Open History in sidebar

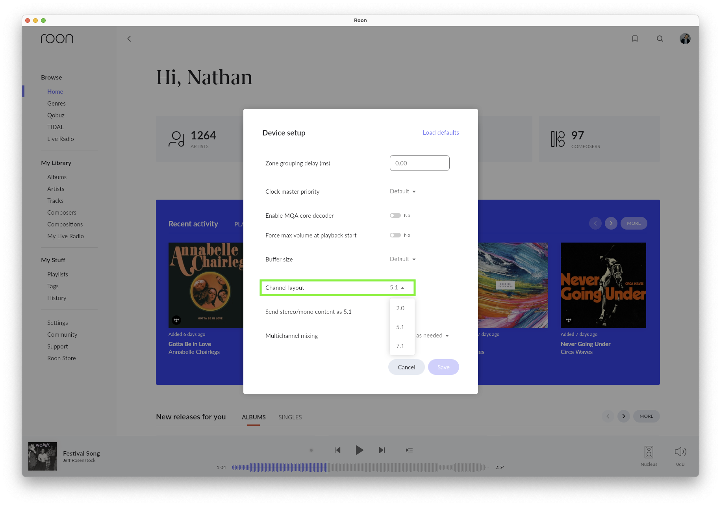point(57,298)
